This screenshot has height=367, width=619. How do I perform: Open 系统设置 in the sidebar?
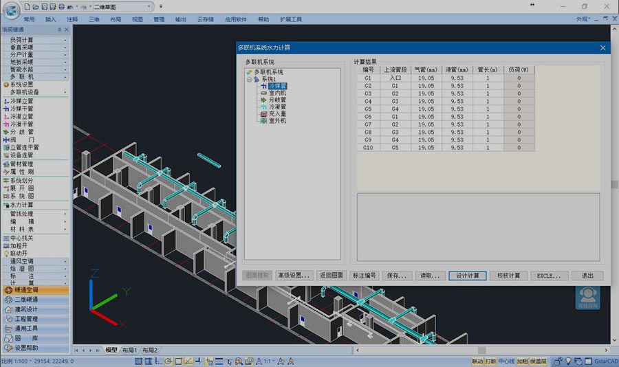tap(21, 85)
